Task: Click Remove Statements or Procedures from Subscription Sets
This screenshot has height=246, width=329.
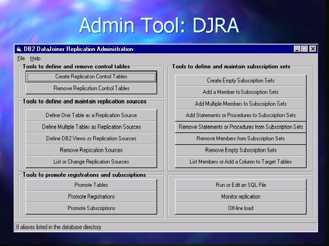Action: pyautogui.click(x=241, y=127)
